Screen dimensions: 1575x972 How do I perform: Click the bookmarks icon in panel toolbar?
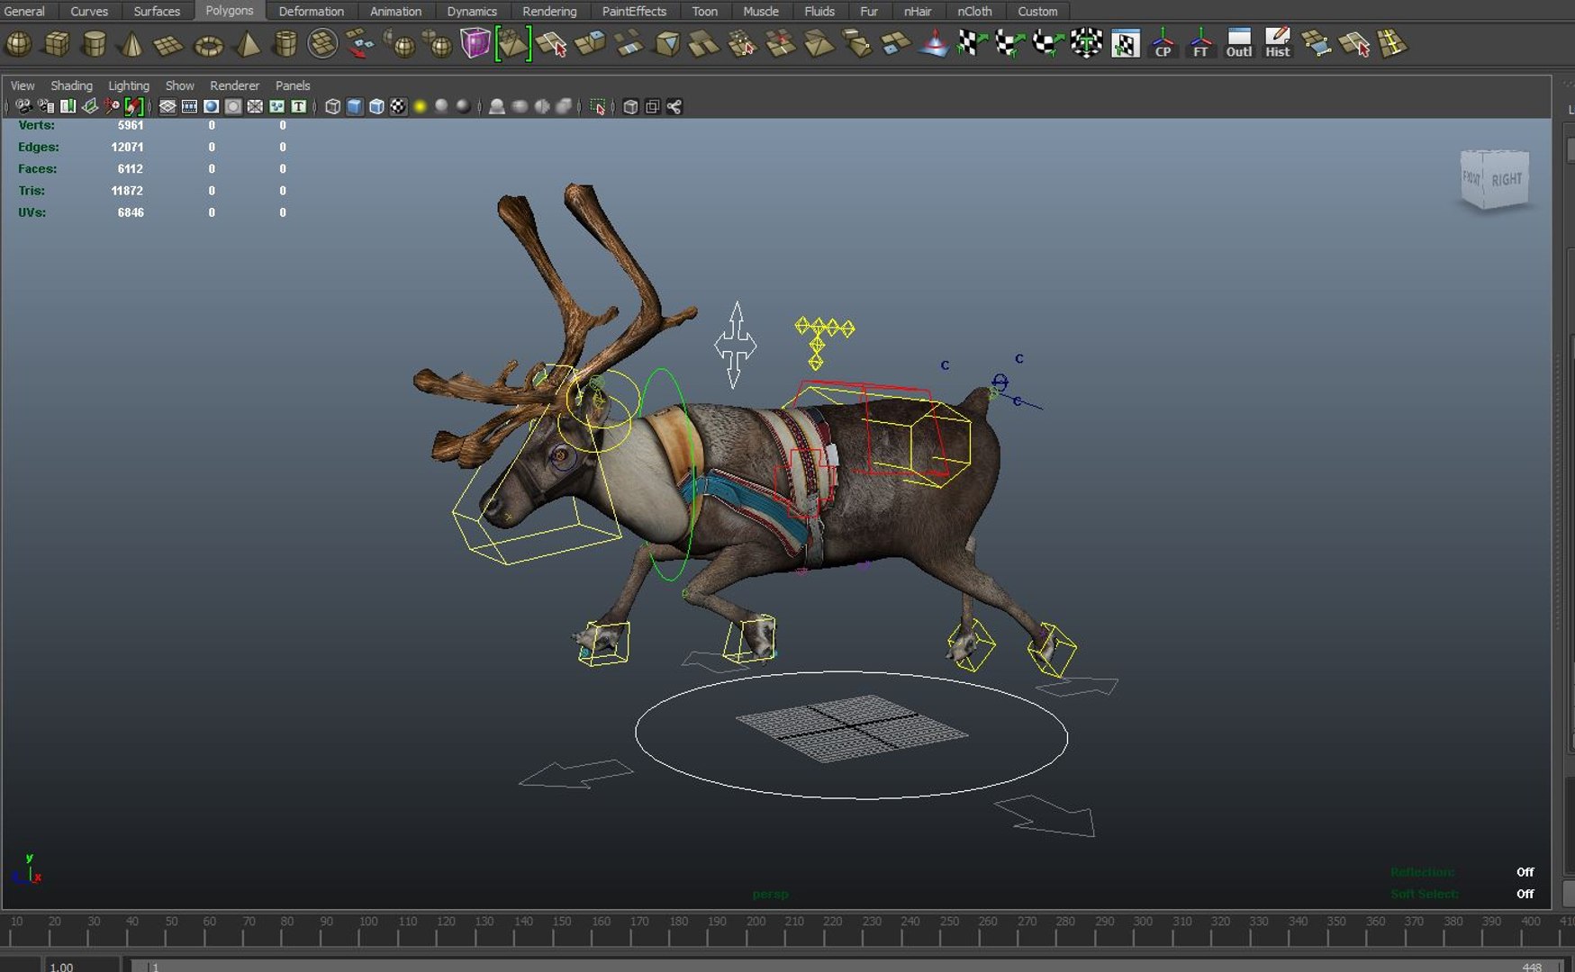(68, 106)
